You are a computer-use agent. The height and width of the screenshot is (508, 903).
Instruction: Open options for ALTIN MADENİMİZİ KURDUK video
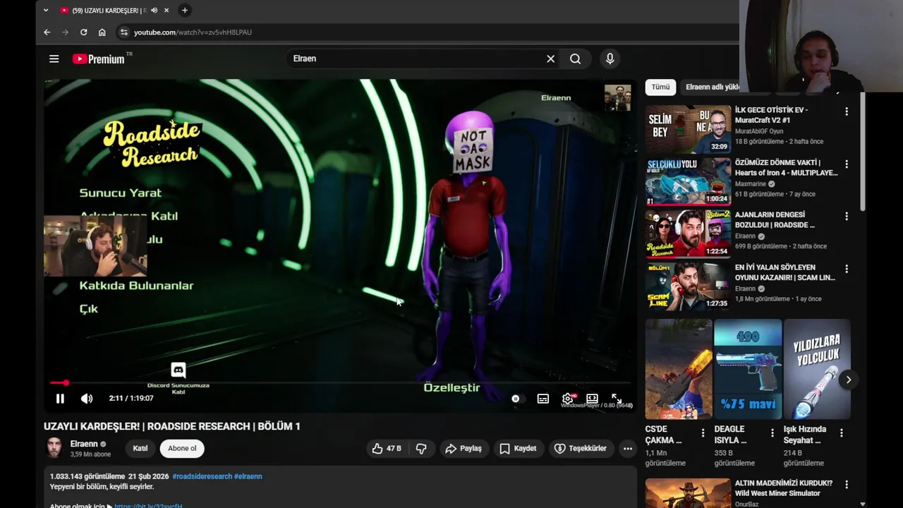pos(847,485)
